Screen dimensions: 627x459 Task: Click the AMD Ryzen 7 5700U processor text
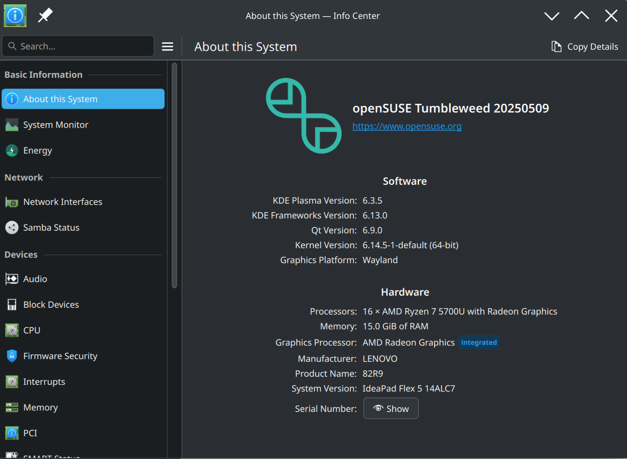460,311
